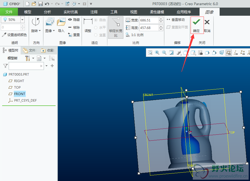Open the tree columns display dropdown
250x181 pixels.
pos(45,58)
